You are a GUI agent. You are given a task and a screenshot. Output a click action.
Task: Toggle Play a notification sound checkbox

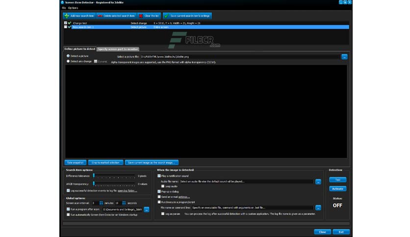159,176
